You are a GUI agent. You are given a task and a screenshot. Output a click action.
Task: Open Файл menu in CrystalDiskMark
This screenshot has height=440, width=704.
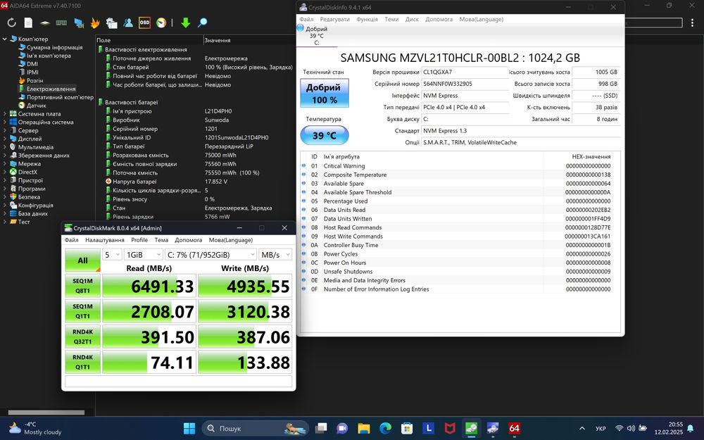tap(71, 240)
